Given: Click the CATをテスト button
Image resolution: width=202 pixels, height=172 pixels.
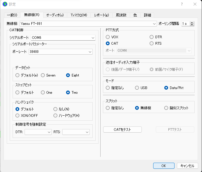Looking at the screenshot, I should tap(122, 130).
